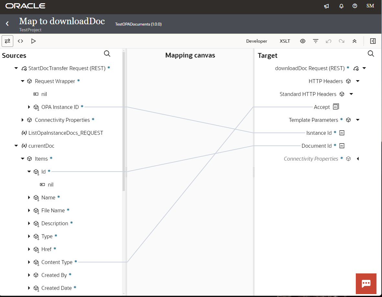Toggle Developer mode
Image resolution: width=382 pixels, height=297 pixels.
tap(256, 41)
